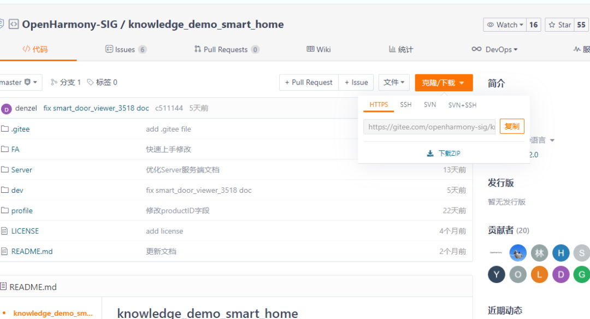The width and height of the screenshot is (590, 319).
Task: Select the SVN clone tab
Action: [430, 104]
